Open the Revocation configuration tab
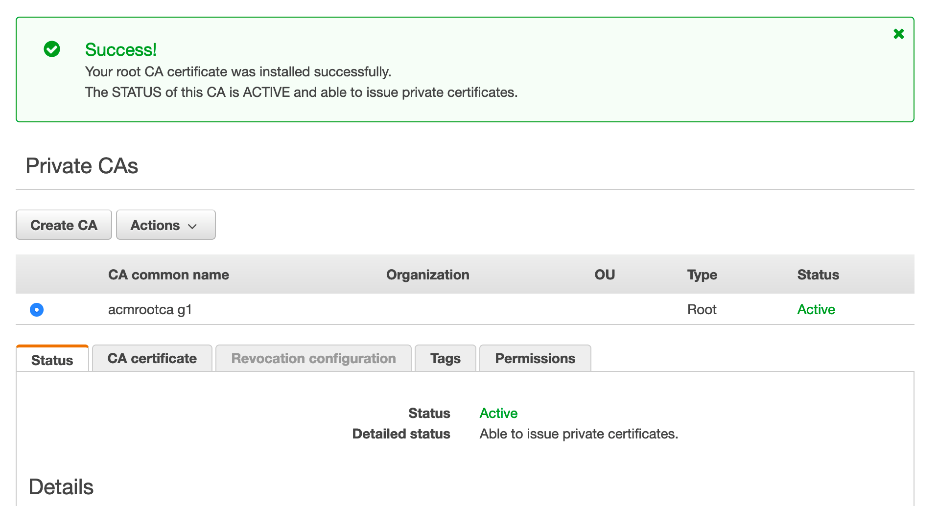The image size is (938, 506). pyautogui.click(x=313, y=358)
